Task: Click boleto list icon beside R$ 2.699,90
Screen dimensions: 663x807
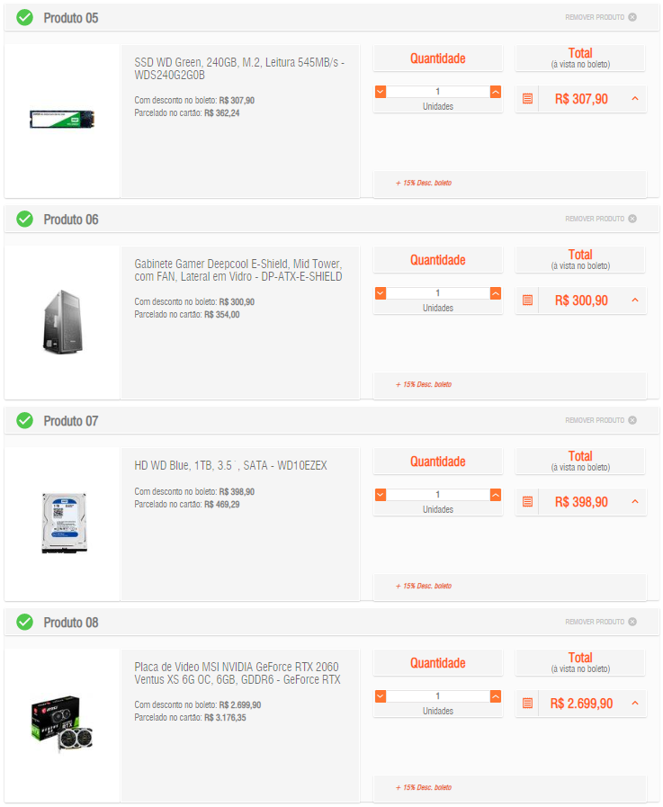Action: (527, 703)
